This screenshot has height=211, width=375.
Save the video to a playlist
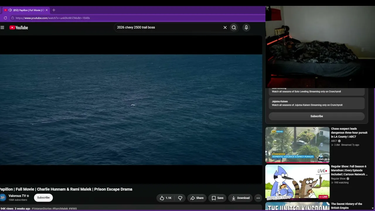point(217,198)
